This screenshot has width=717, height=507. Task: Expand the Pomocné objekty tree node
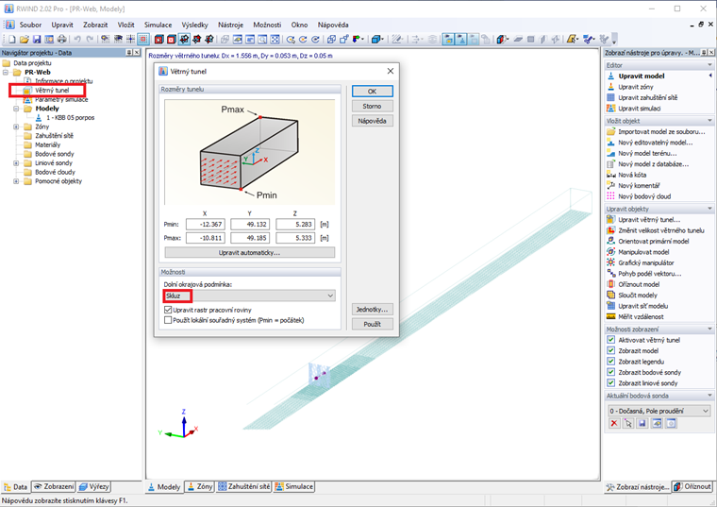pyautogui.click(x=16, y=181)
